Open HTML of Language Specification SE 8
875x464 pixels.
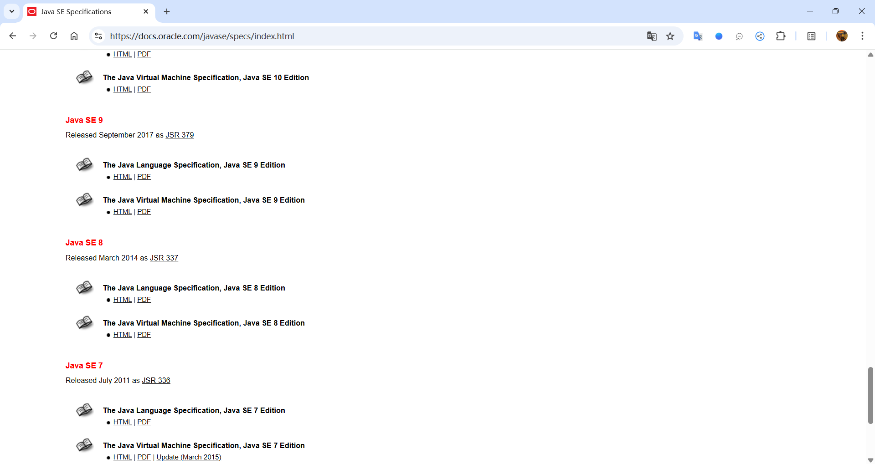coord(122,300)
